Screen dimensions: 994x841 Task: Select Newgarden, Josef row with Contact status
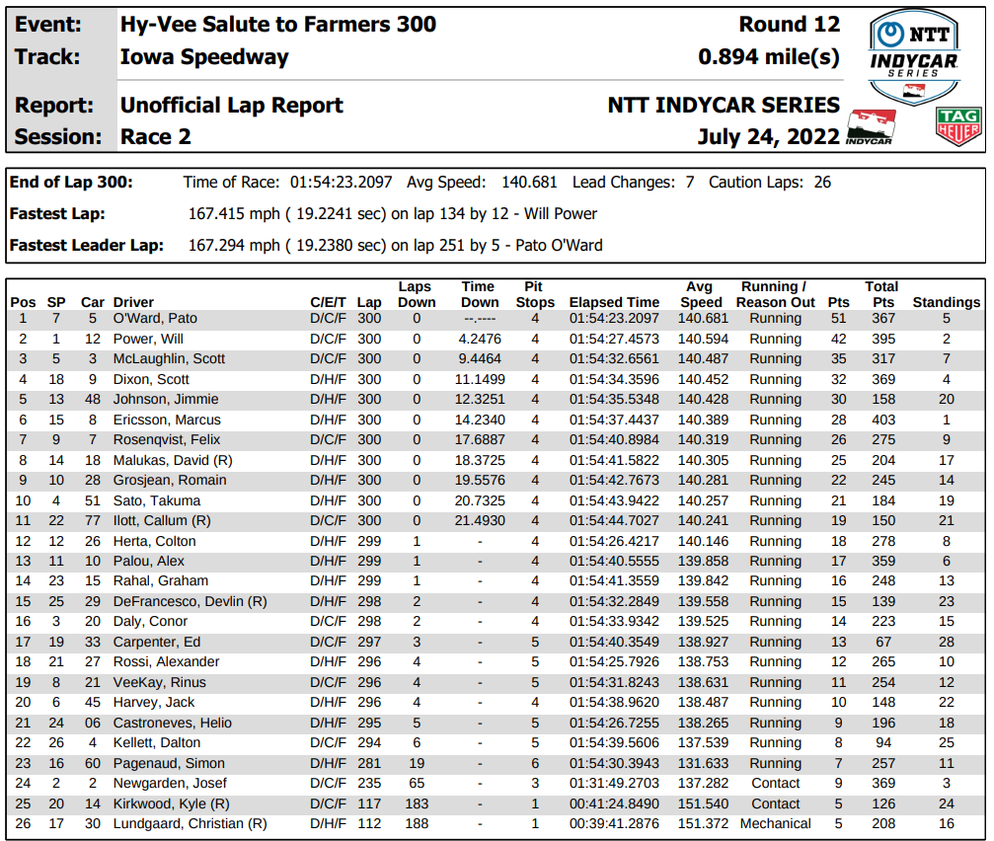pos(496,784)
